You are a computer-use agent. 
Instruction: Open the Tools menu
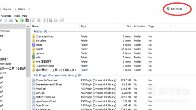click(x=17, y=16)
